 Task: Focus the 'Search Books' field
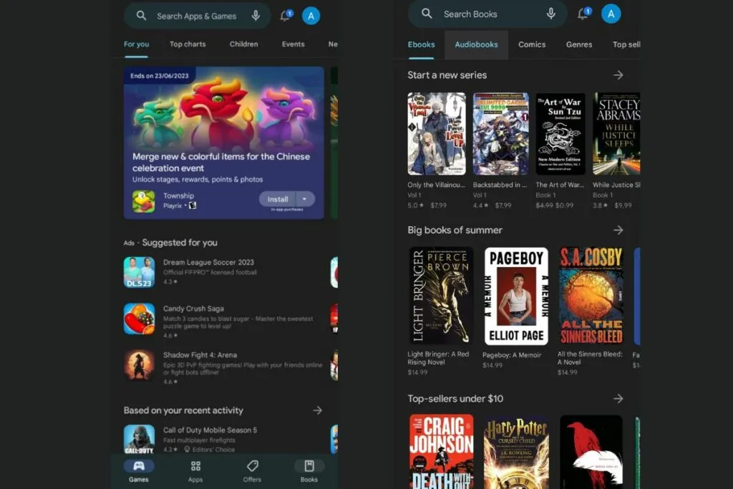(487, 14)
